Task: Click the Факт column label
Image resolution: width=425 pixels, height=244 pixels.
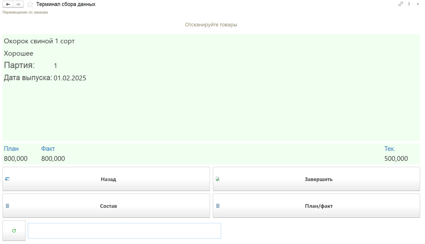Action: [48, 149]
